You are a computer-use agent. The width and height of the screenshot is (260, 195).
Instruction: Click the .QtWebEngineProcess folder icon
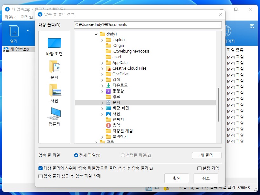[x=108, y=51]
